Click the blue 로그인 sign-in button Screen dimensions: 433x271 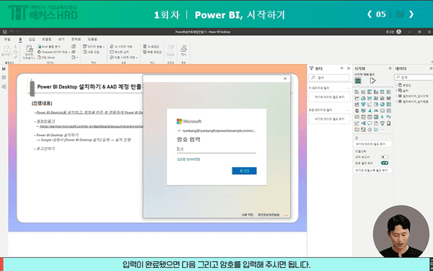point(244,171)
